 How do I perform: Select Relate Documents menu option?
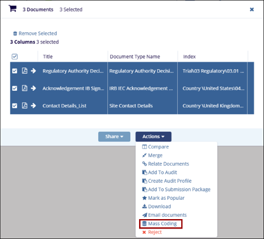[x=165, y=164]
